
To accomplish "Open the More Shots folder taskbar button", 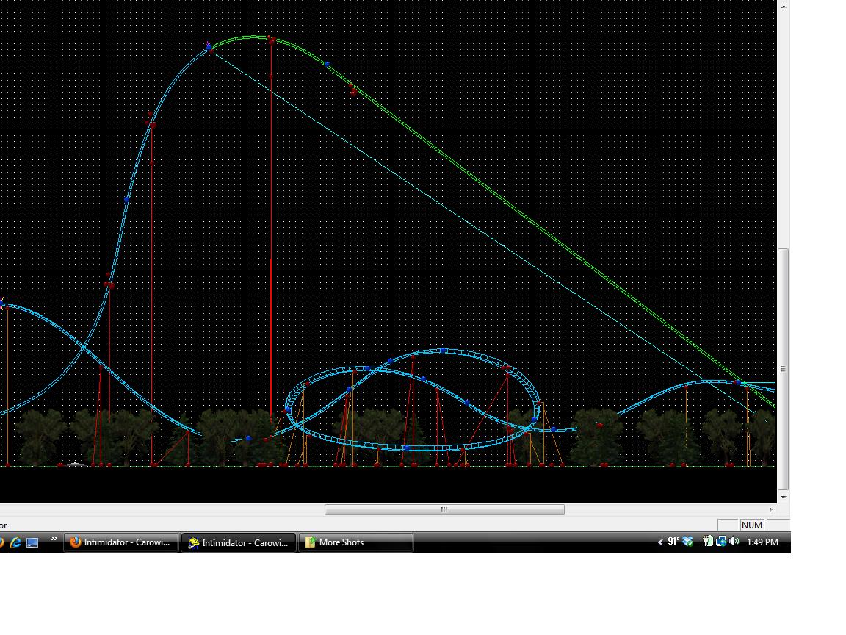I will (x=356, y=542).
